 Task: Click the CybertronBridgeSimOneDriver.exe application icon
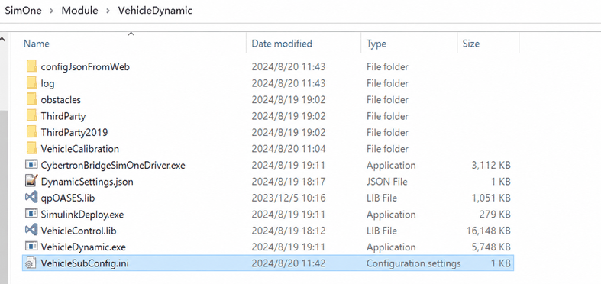[31, 165]
